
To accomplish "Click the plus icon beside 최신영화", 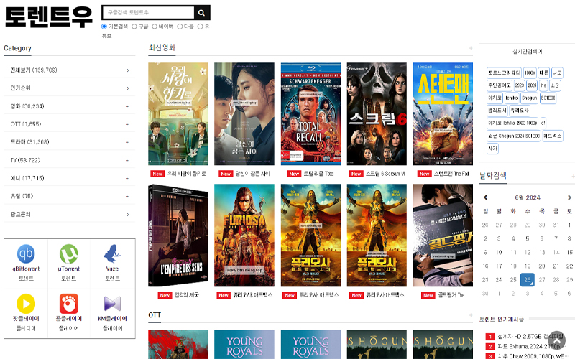I will pyautogui.click(x=471, y=48).
